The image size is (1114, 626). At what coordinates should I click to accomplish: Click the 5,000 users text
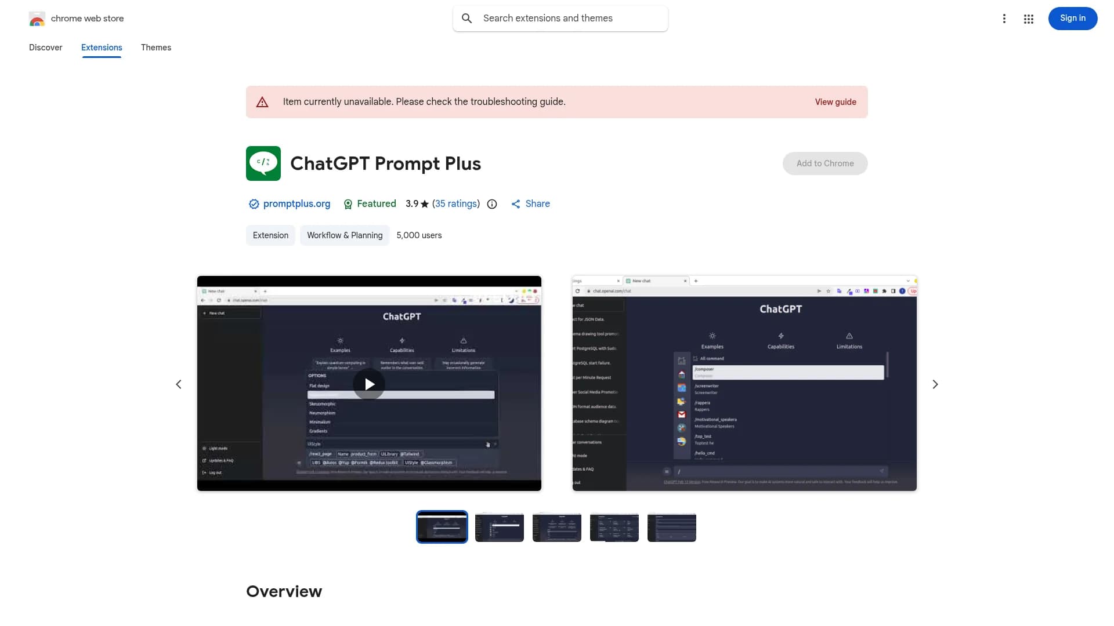[419, 235]
